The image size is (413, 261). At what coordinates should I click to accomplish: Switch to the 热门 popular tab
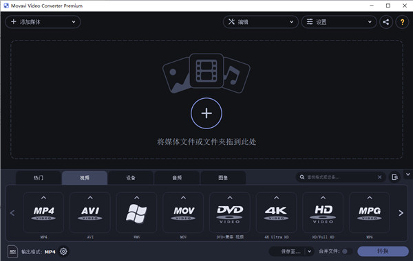38,178
